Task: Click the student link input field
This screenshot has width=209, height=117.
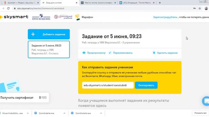Action: pyautogui.click(x=108, y=85)
